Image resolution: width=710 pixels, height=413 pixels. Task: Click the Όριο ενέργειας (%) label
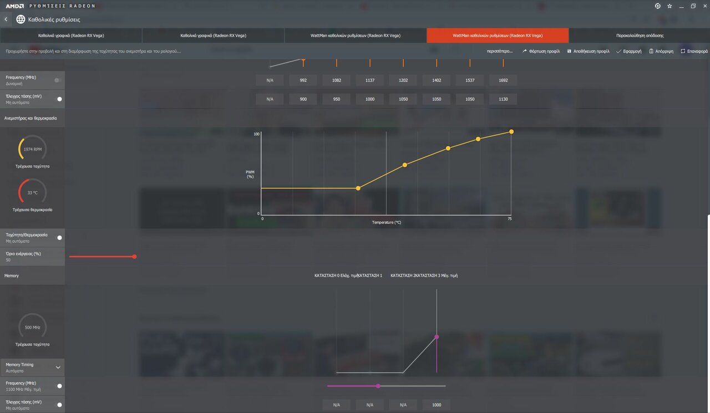pos(23,253)
